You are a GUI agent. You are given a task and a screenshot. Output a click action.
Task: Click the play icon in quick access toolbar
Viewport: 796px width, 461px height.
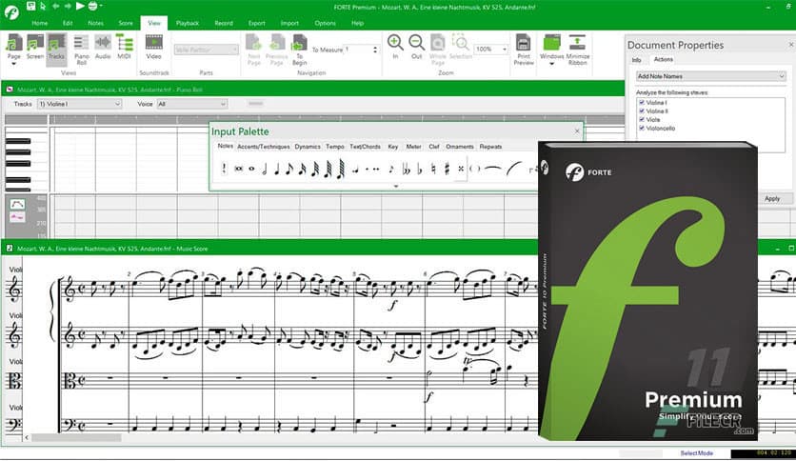(80, 6)
